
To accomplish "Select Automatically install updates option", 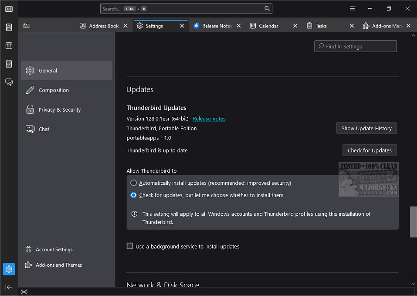I will point(134,183).
